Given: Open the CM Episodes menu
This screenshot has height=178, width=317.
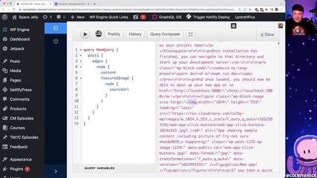Looking at the screenshot, I should 22,118.
